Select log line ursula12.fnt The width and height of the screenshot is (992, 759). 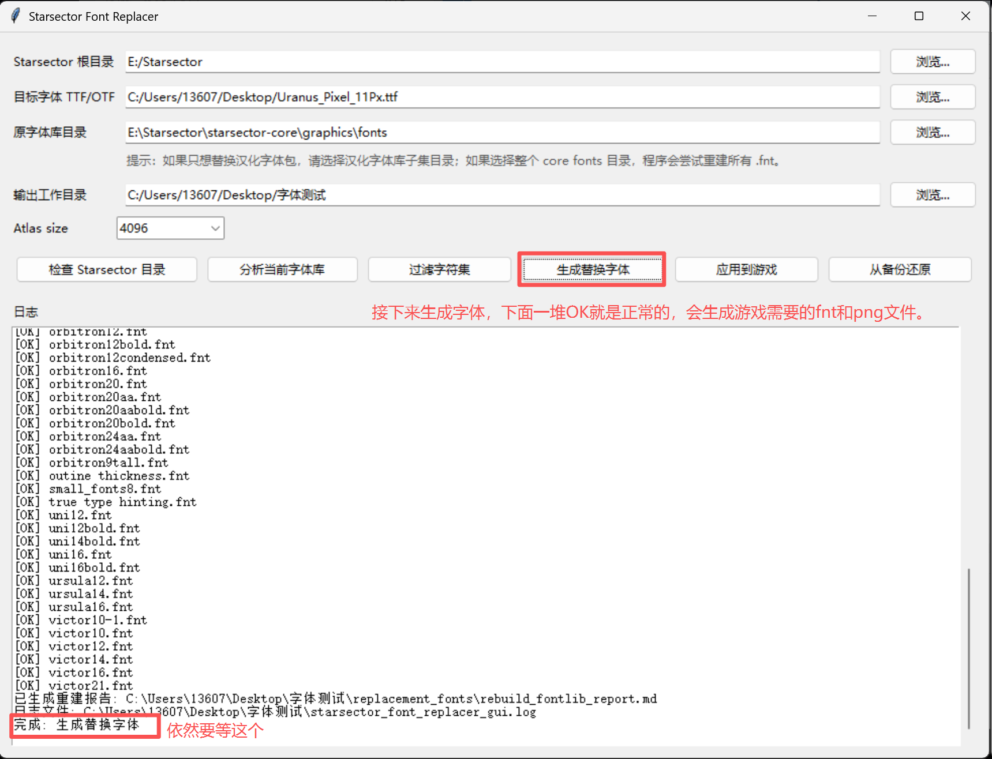(74, 581)
